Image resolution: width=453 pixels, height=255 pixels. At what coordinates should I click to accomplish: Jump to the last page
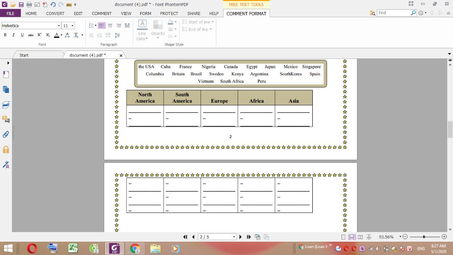[249, 237]
